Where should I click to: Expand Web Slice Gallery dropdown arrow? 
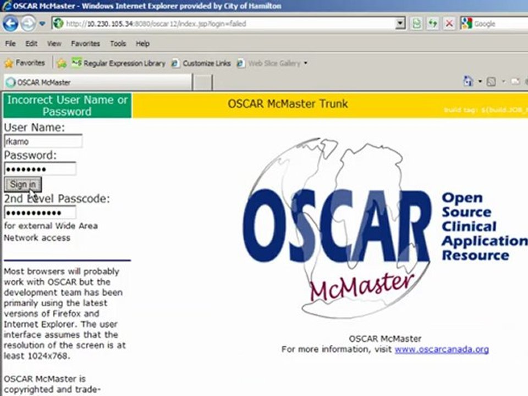[305, 63]
